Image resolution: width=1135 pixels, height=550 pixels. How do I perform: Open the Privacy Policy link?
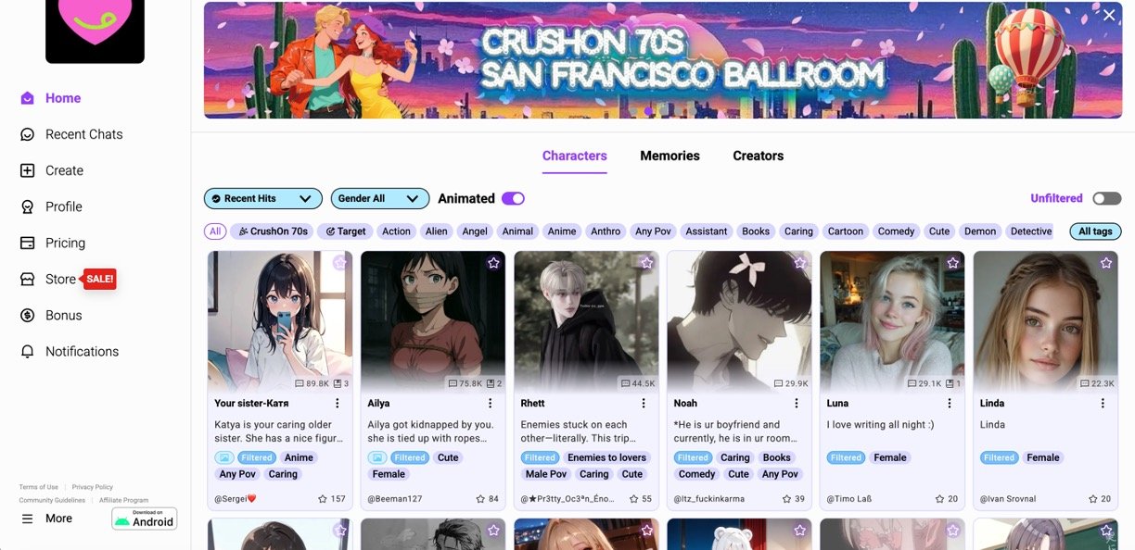click(x=93, y=487)
